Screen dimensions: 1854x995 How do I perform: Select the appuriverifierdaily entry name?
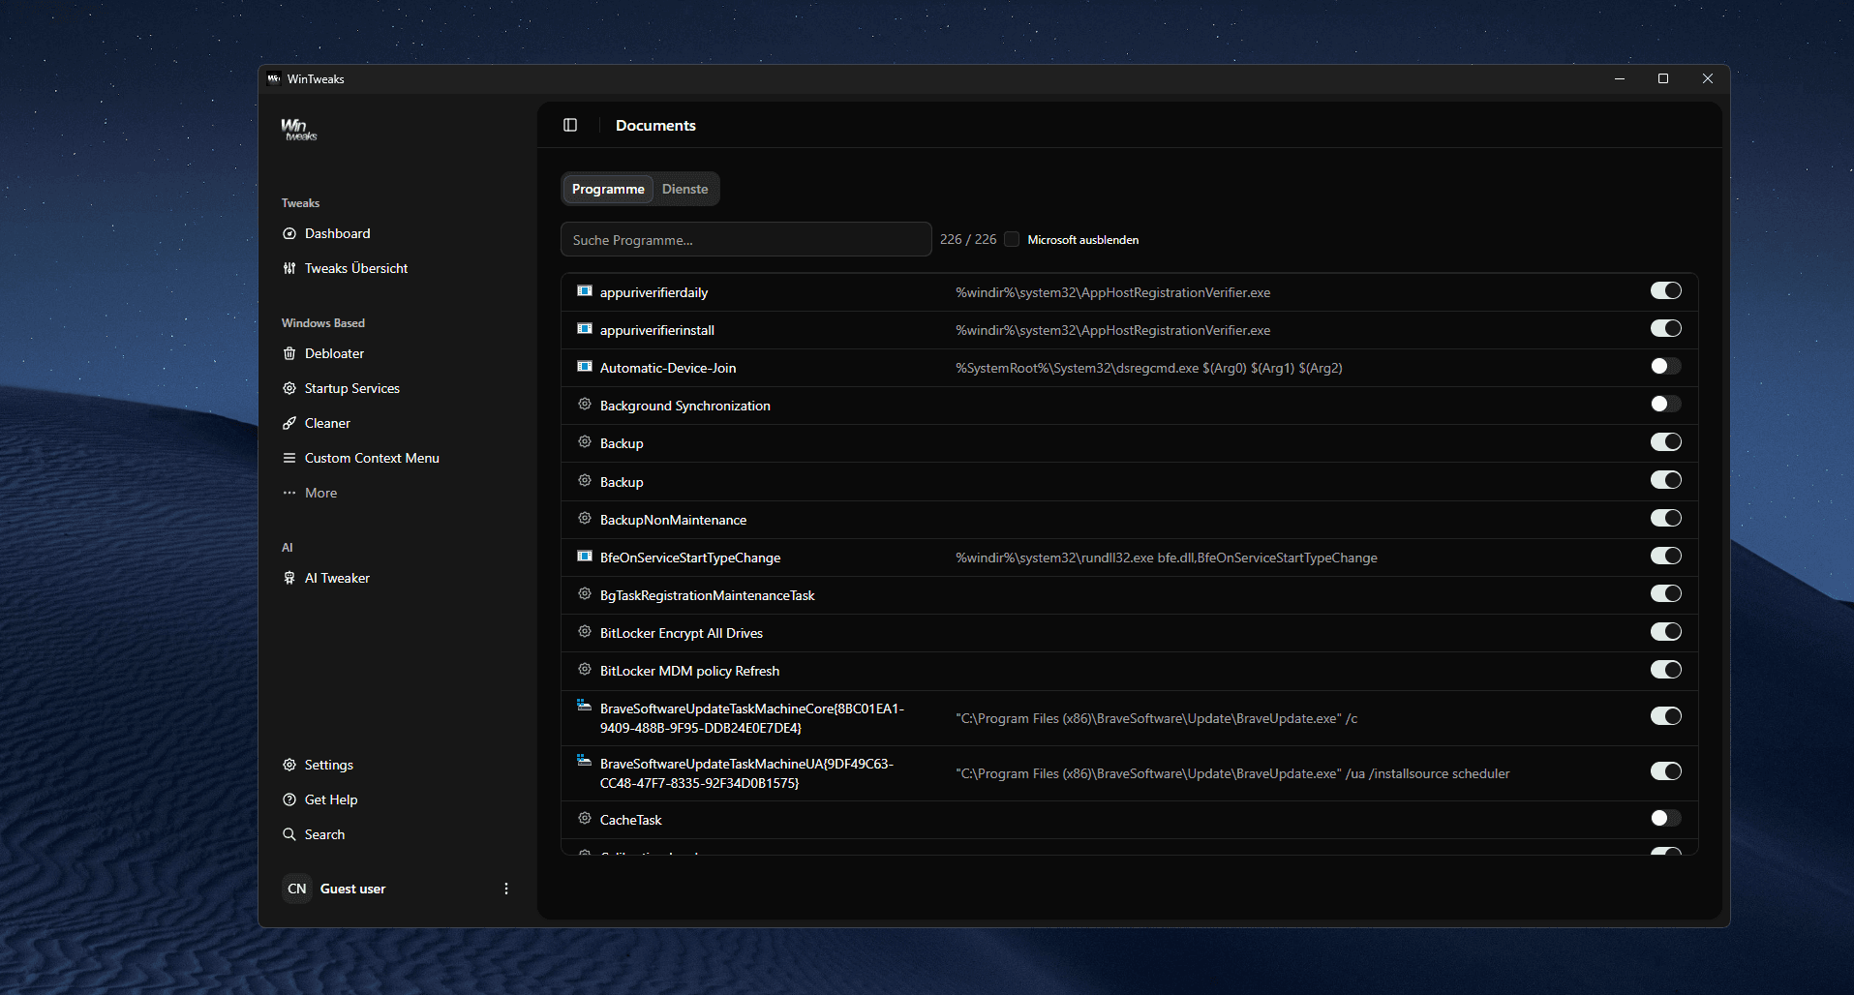(x=653, y=292)
